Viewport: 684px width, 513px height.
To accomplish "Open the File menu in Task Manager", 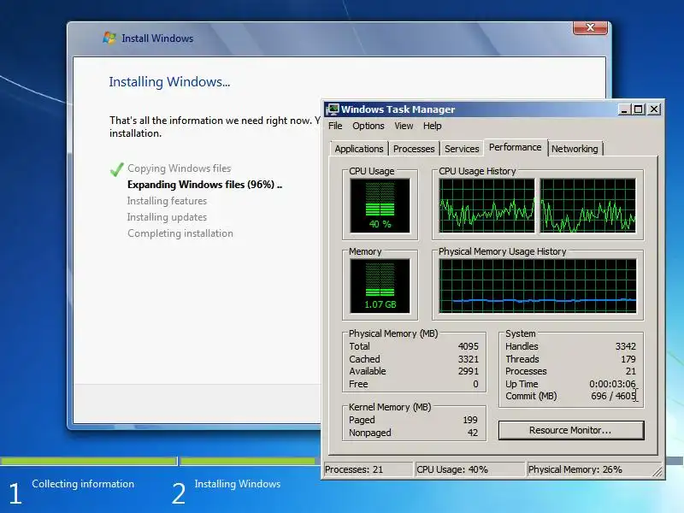I will point(335,126).
